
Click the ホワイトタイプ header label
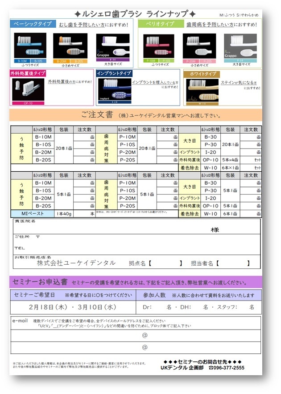(202, 74)
